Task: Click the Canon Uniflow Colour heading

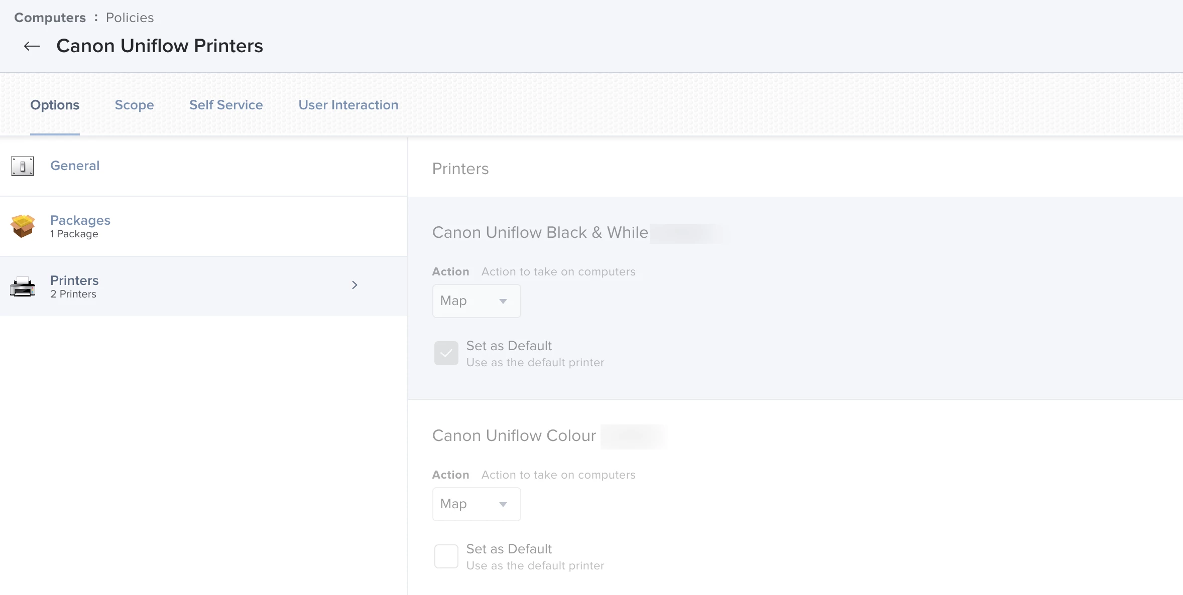Action: pyautogui.click(x=514, y=435)
